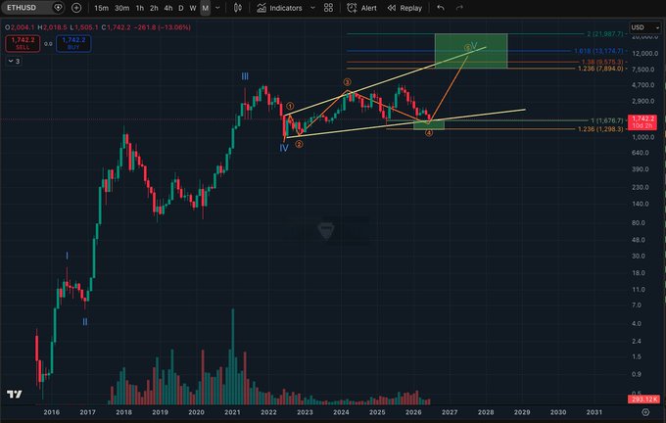Click the badge icon next to ETHUSD
The width and height of the screenshot is (666, 423).
pyautogui.click(x=58, y=8)
